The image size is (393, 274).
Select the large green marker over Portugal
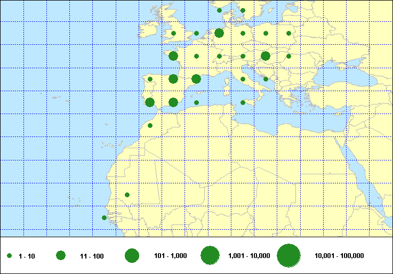150,102
